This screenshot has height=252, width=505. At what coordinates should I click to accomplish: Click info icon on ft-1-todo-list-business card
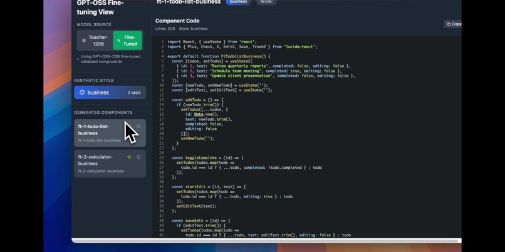138,127
